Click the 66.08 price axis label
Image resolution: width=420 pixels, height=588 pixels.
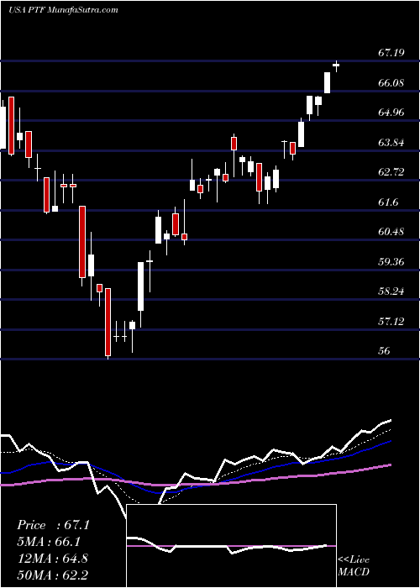coord(391,83)
